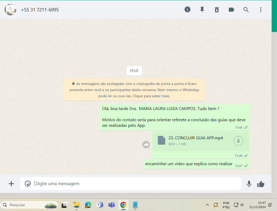Open the plus attach button
This screenshot has width=277, height=211.
coord(11,184)
